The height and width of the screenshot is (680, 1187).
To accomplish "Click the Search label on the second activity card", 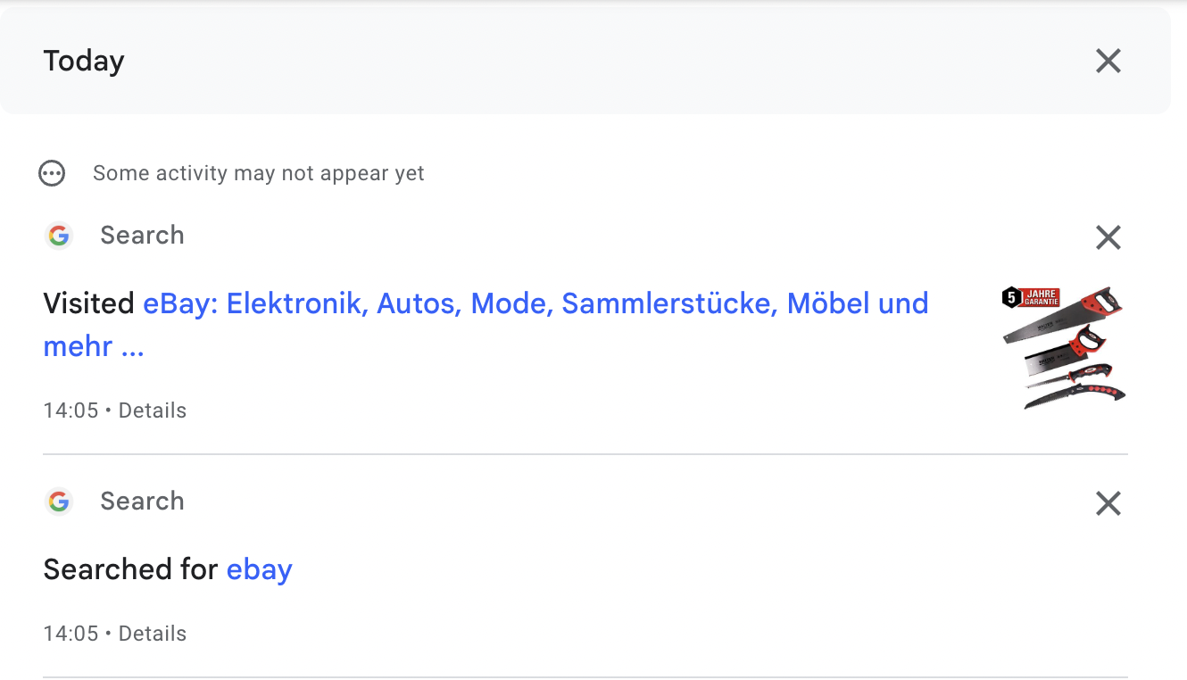I will tap(142, 502).
